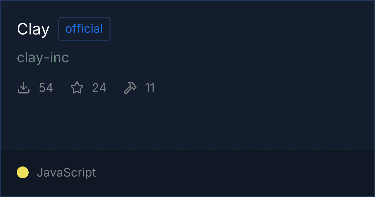Click the tools count 11

click(x=150, y=88)
